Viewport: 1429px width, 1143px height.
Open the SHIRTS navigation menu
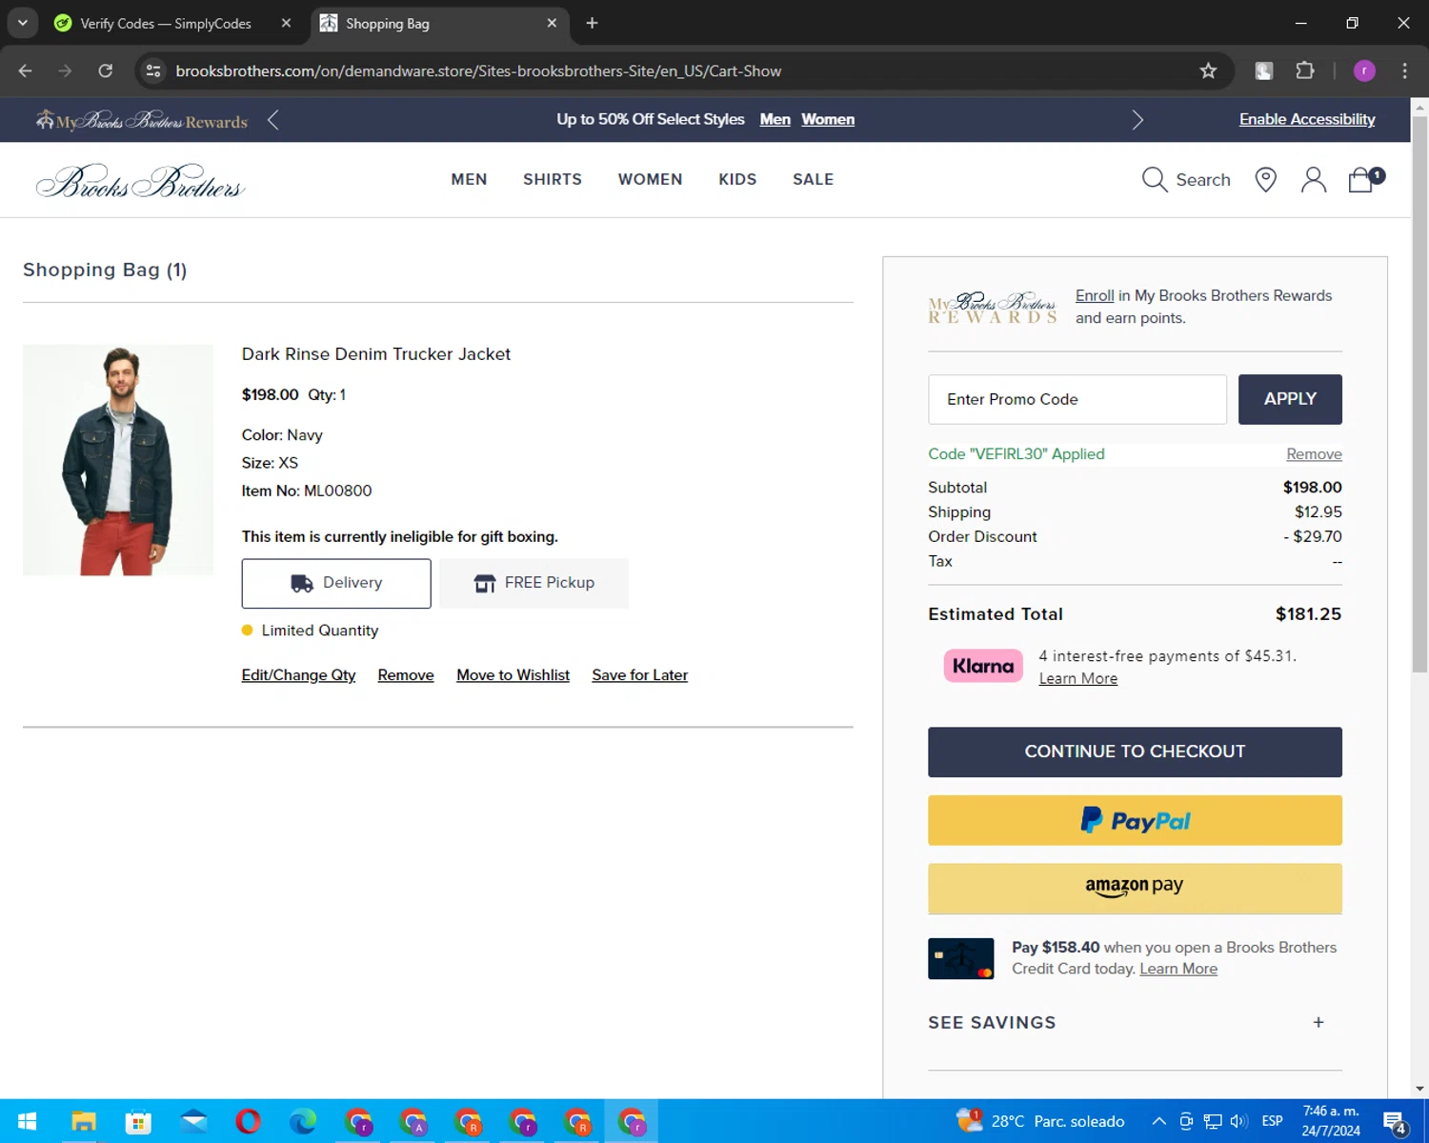click(553, 179)
